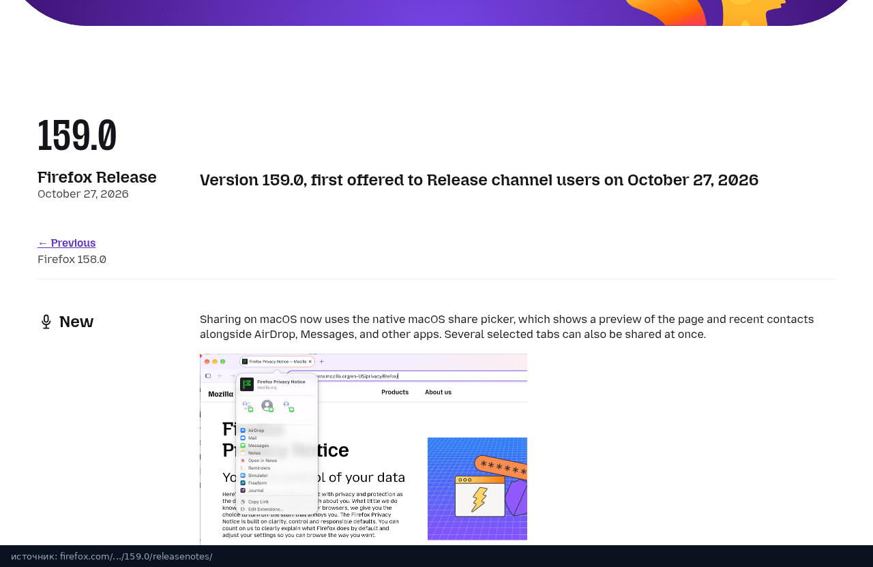Click the Firefox Release label

tap(97, 177)
